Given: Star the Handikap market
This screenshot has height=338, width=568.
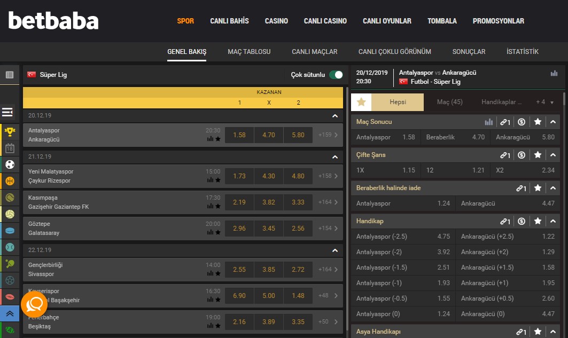Looking at the screenshot, I should (x=538, y=221).
